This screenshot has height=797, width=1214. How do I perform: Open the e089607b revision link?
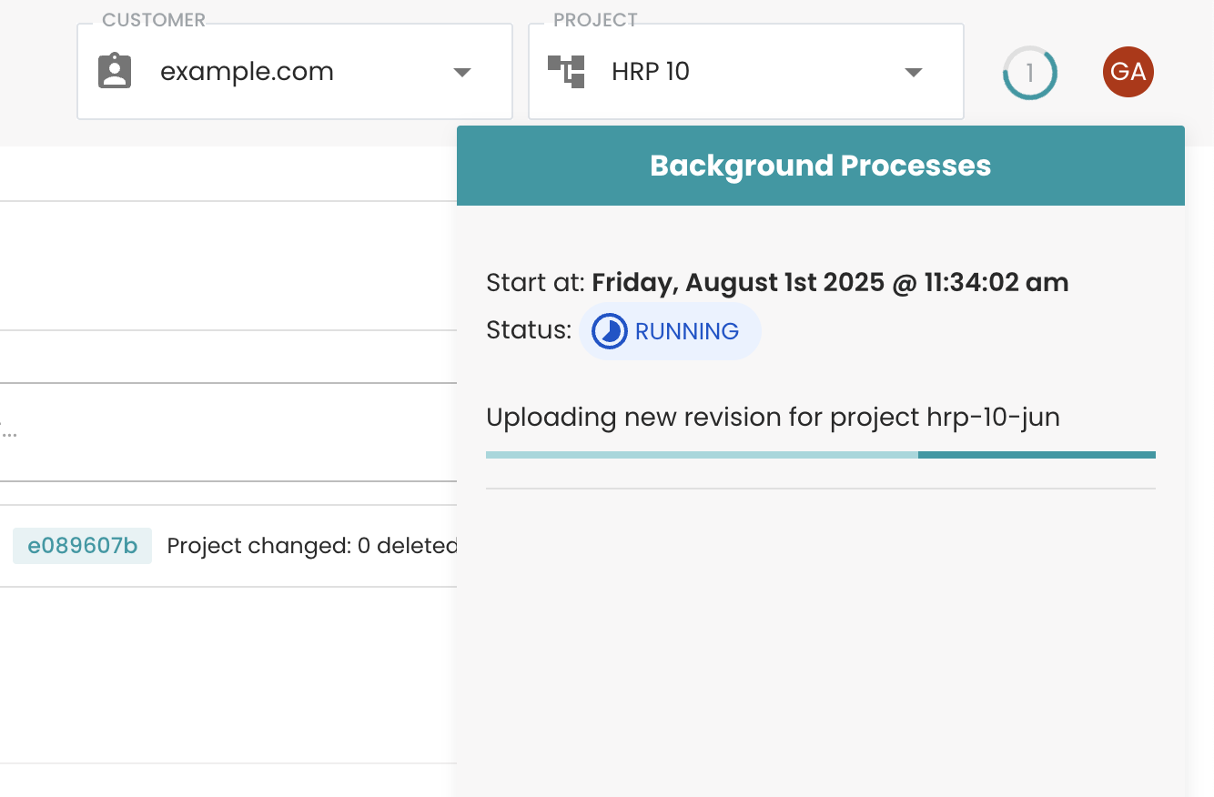pyautogui.click(x=82, y=545)
